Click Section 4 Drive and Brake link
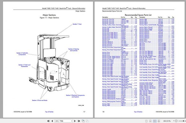Image resolution: width=186 pixels, height=123 pixels. pyautogui.click(x=40, y=100)
